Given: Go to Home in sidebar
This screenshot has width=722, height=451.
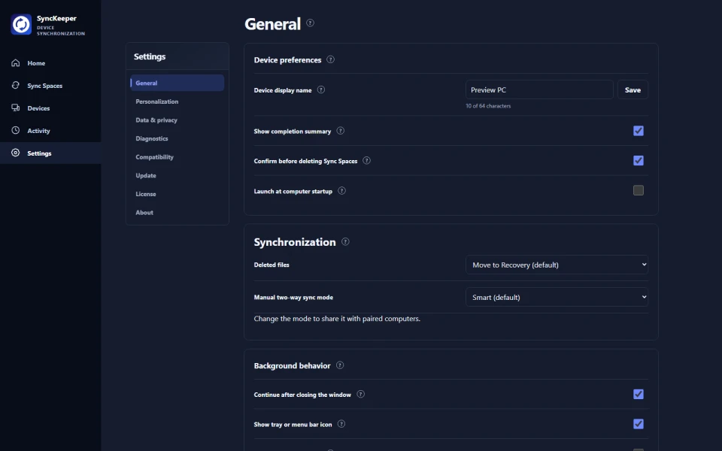Looking at the screenshot, I should coord(50,63).
